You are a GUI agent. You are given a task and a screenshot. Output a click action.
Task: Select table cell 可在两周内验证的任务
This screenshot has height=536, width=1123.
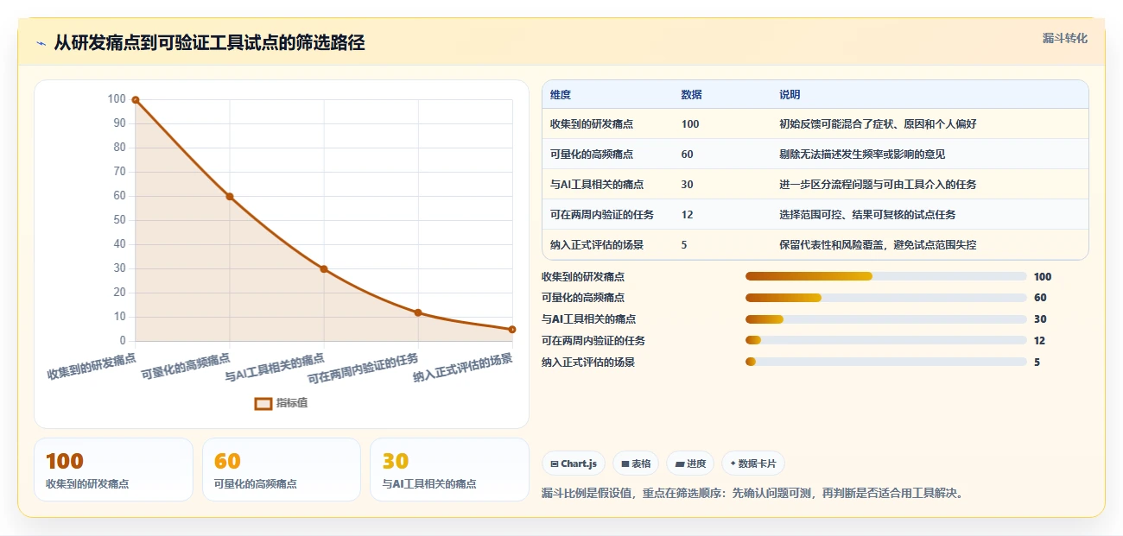pos(602,215)
